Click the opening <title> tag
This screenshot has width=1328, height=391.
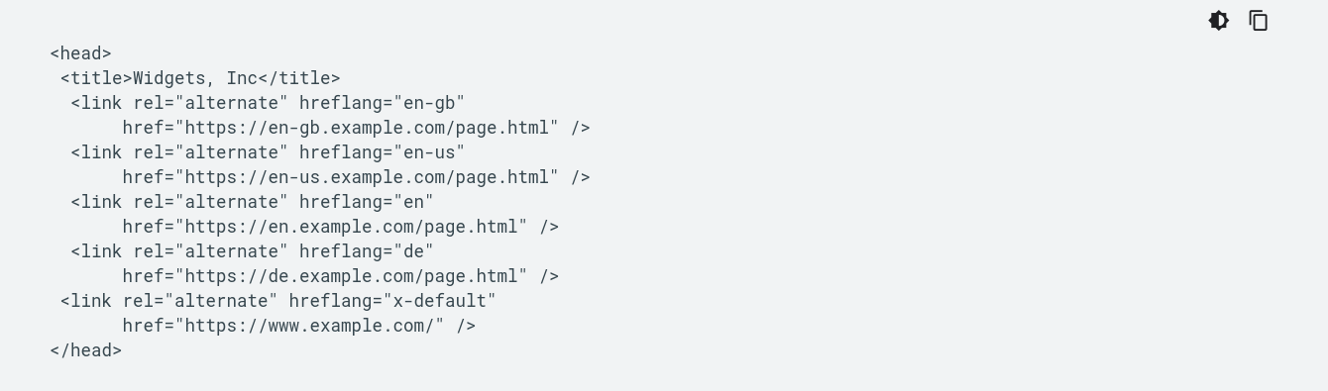click(97, 78)
